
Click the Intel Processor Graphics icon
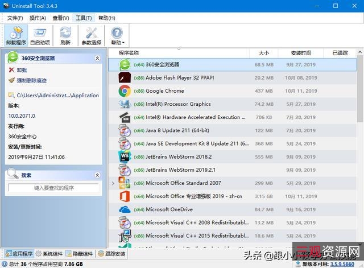(125, 104)
